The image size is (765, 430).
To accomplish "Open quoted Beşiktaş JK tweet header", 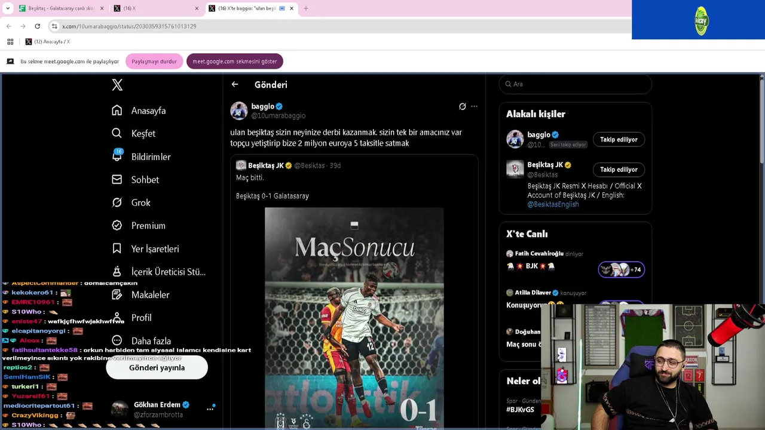I will pyautogui.click(x=288, y=165).
